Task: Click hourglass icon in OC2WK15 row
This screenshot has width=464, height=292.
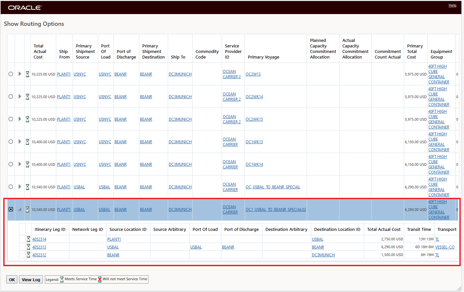Action: pyautogui.click(x=27, y=119)
